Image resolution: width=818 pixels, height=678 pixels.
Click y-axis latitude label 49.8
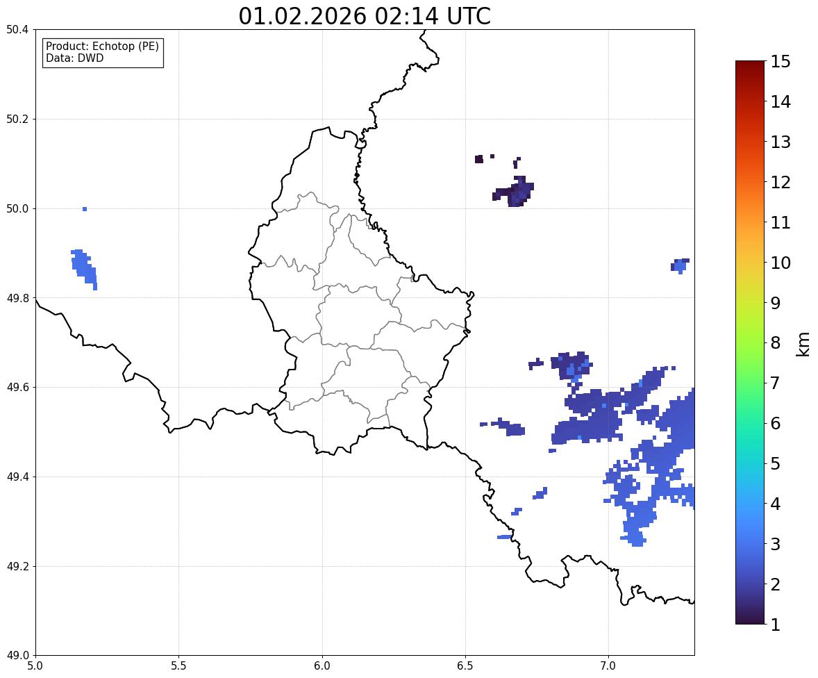tap(17, 298)
